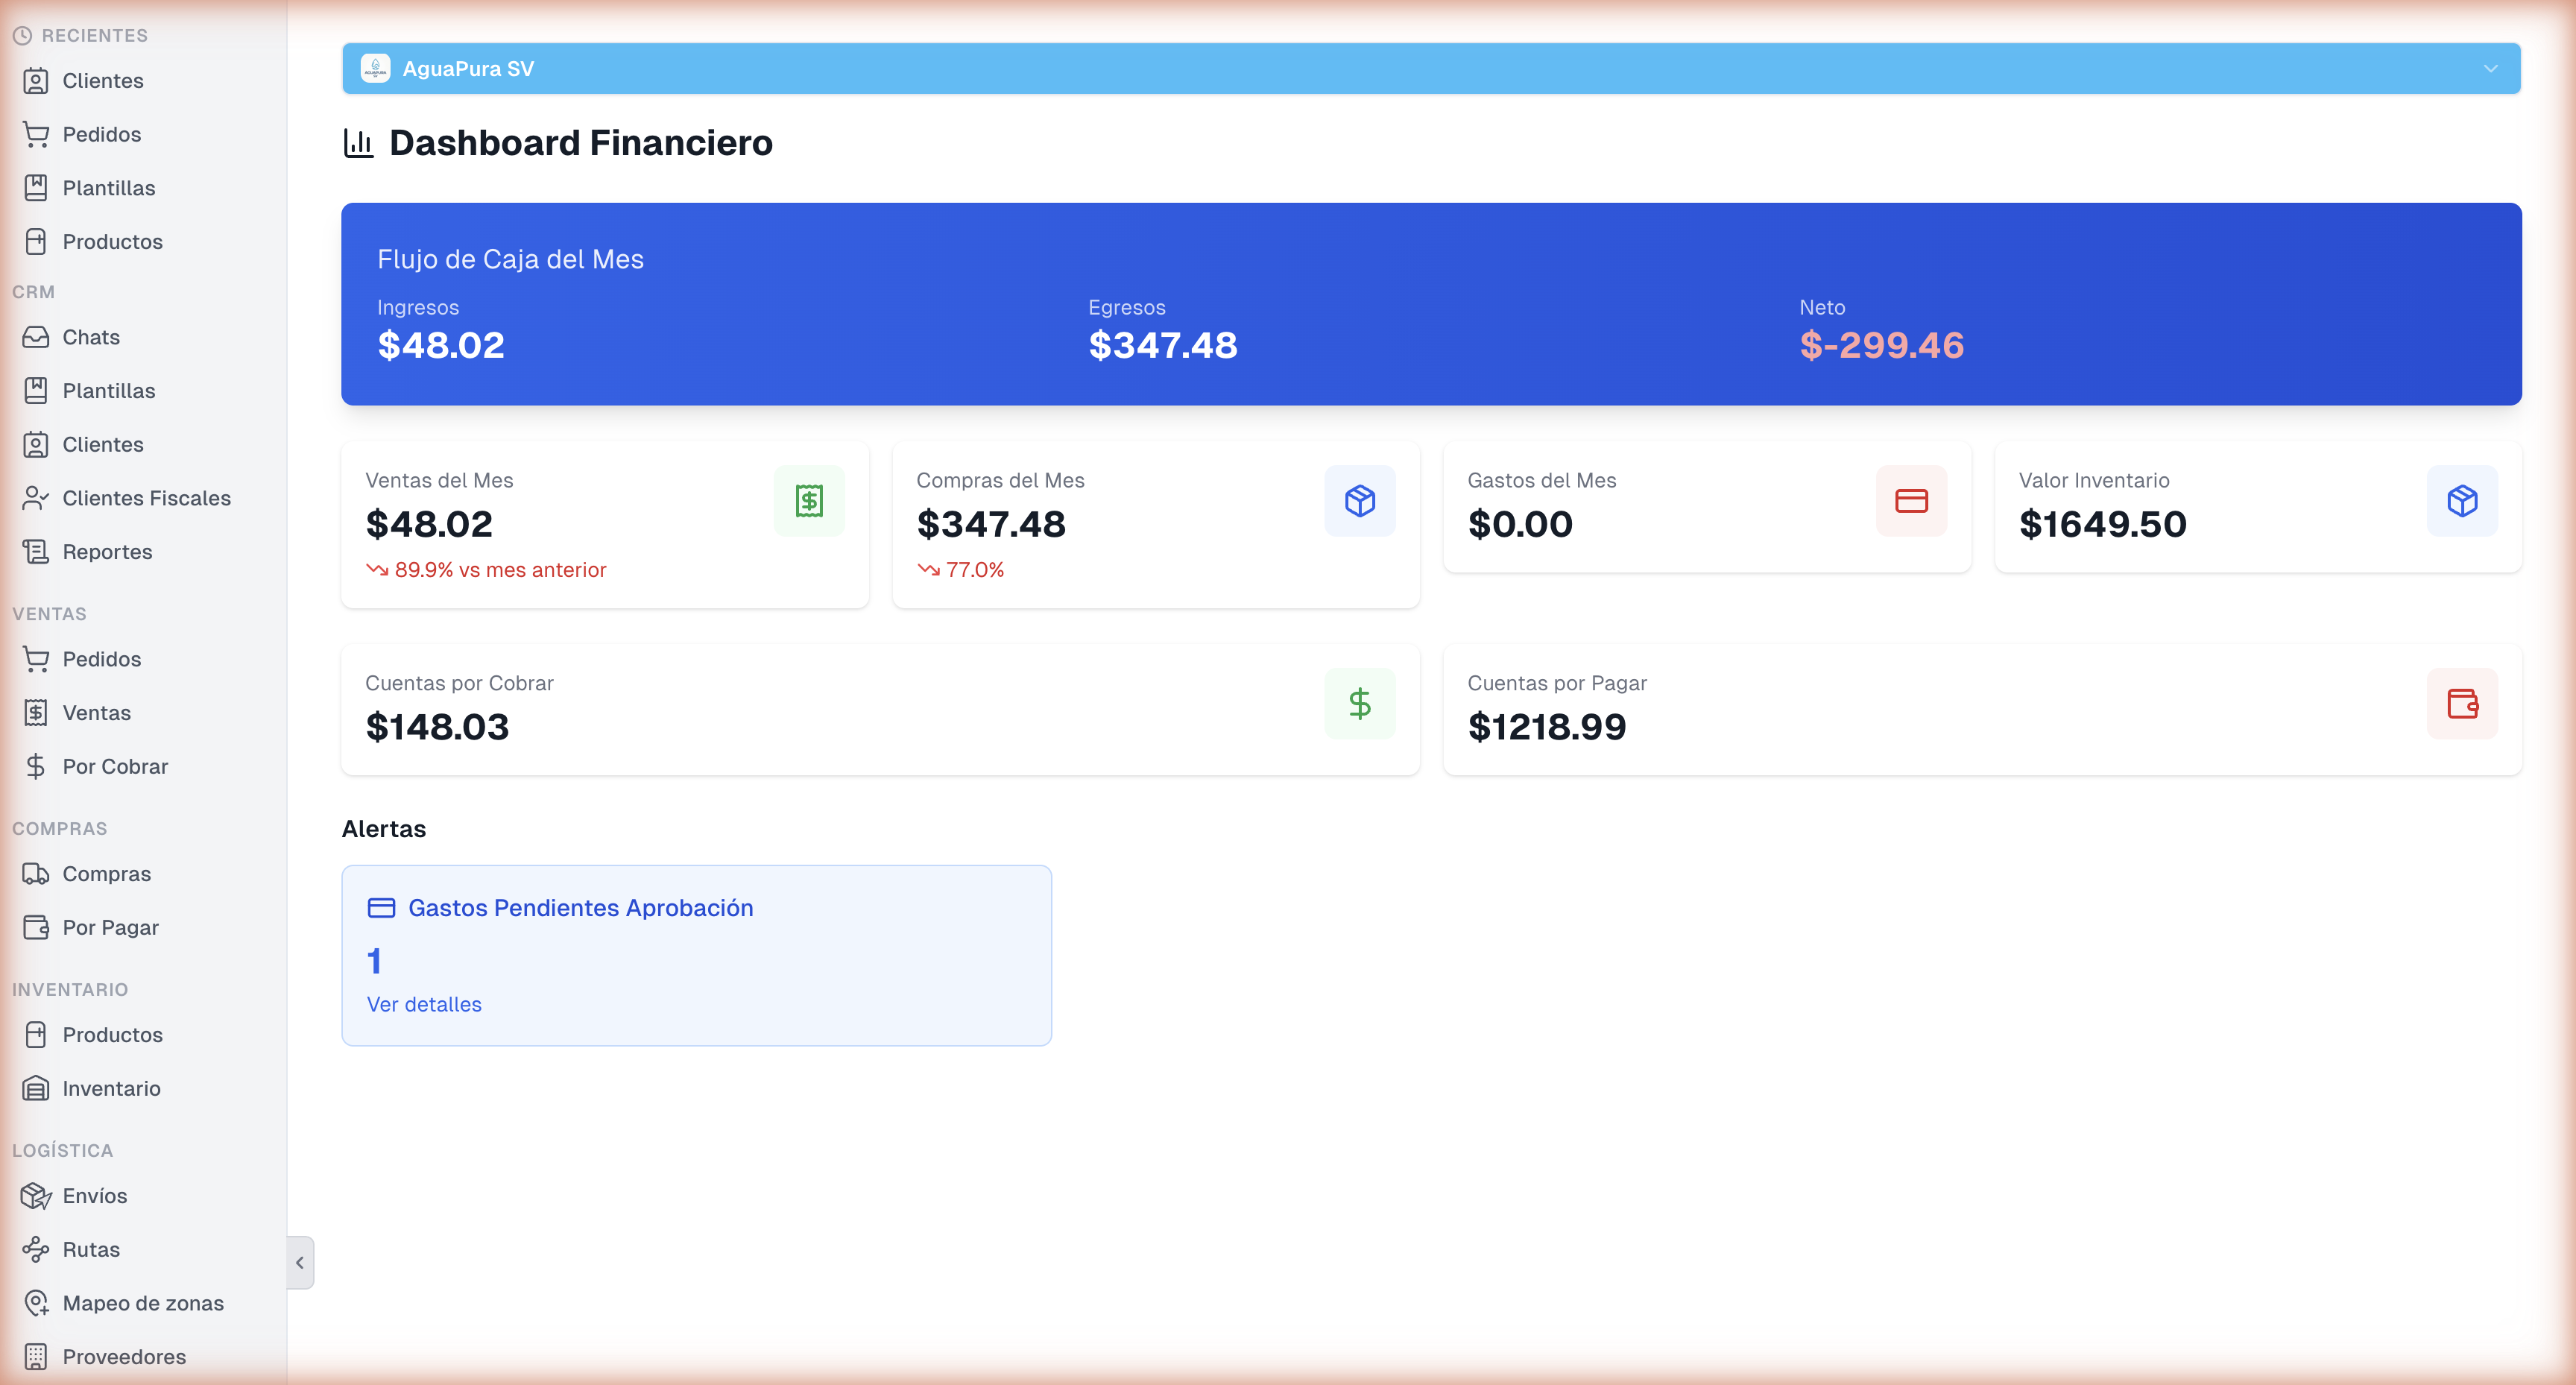
Task: Select the Clientes Fiscales icon
Action: pos(36,498)
